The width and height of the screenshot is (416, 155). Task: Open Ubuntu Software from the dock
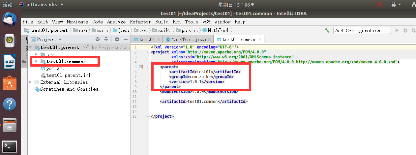(10, 82)
